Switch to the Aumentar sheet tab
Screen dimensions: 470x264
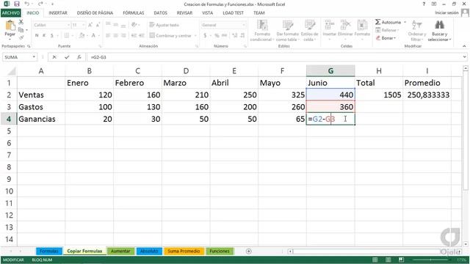(120, 251)
